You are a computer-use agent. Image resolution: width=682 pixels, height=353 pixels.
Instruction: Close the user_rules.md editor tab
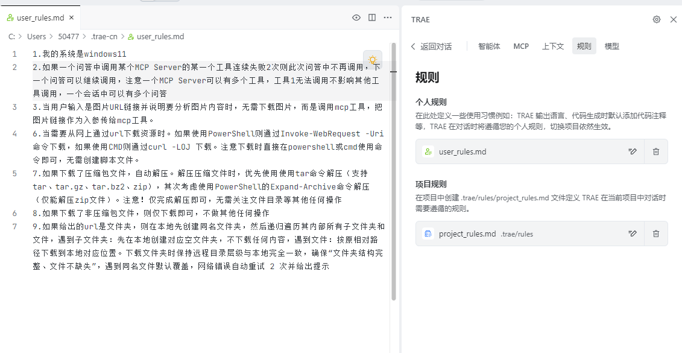(72, 17)
